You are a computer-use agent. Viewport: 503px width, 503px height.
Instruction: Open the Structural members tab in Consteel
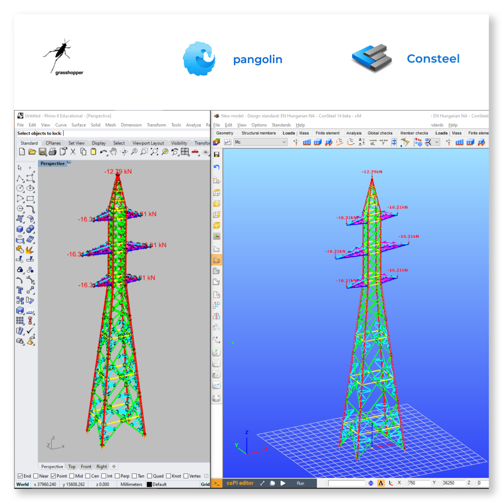(258, 133)
